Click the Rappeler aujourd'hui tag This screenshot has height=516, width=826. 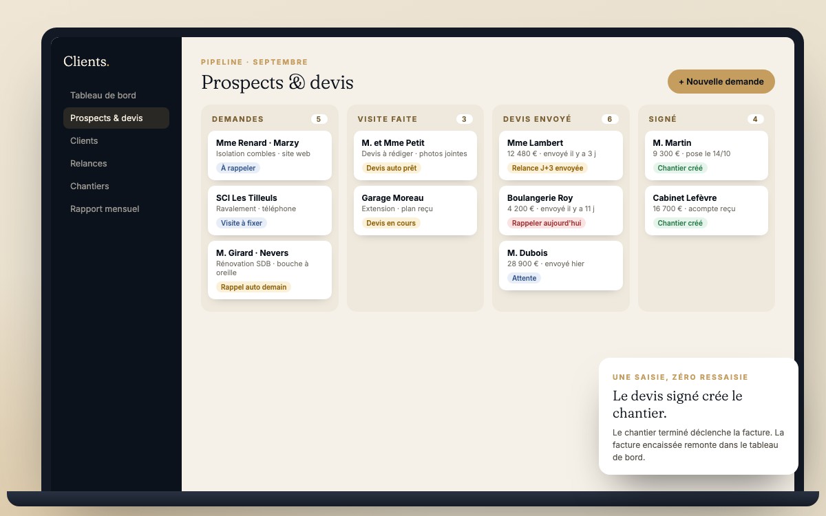point(547,223)
